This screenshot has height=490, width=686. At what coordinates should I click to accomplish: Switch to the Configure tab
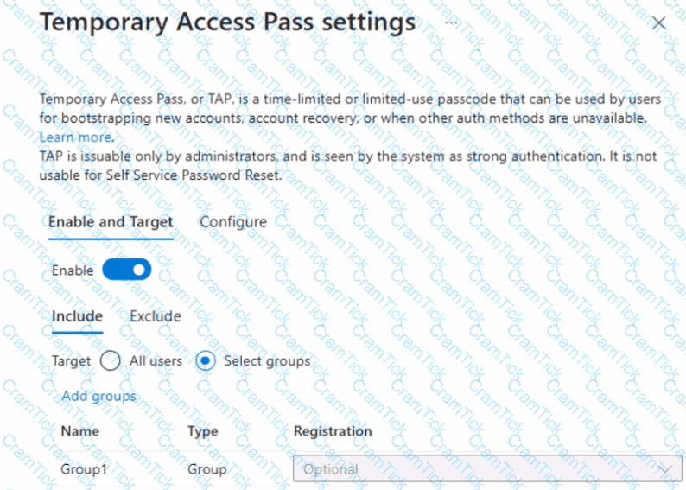(233, 222)
